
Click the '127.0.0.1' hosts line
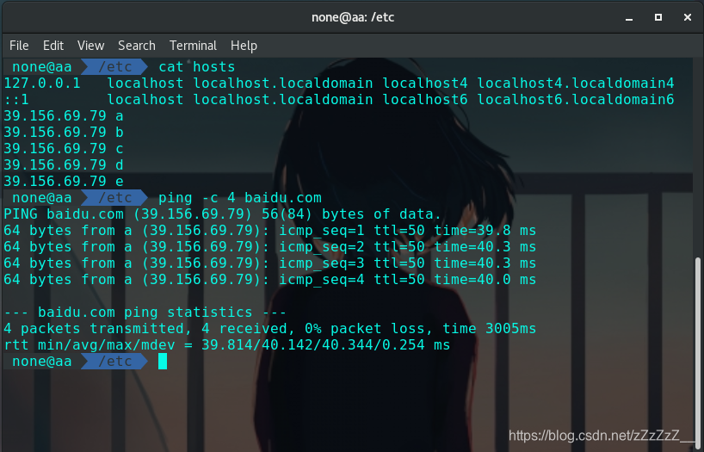pos(339,84)
